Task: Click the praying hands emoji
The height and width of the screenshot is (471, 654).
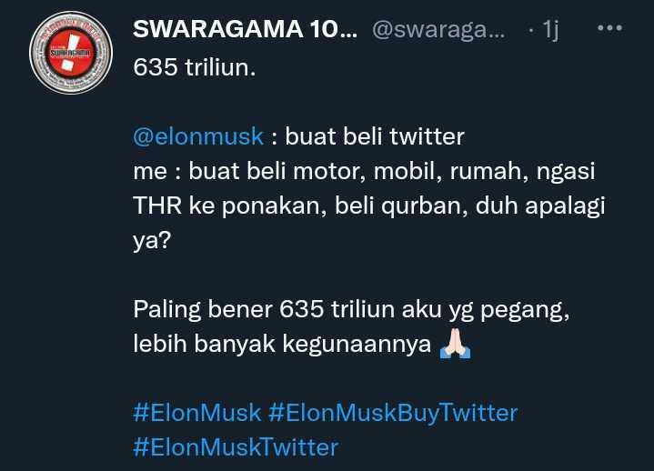Action: pyautogui.click(x=455, y=345)
